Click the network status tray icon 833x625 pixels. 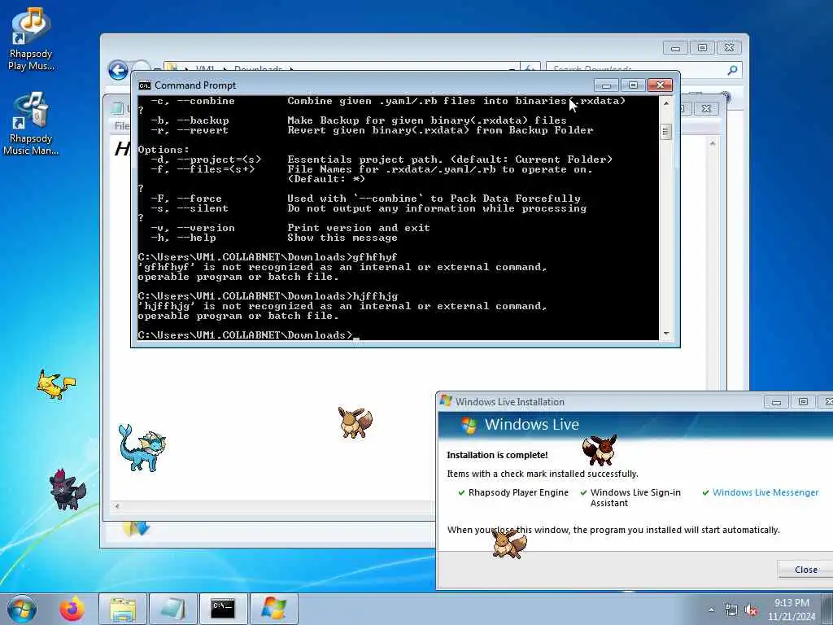pos(731,610)
